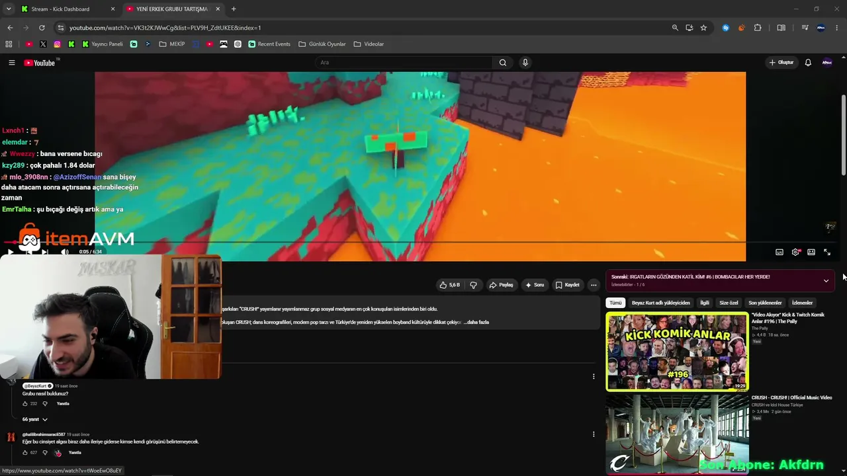Open Chrome zoom magnifier in address bar
Screen dimensions: 847x476
(x=675, y=28)
